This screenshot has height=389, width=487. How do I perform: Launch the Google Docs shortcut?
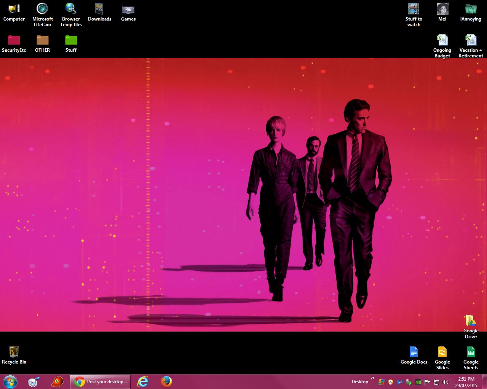(x=414, y=355)
